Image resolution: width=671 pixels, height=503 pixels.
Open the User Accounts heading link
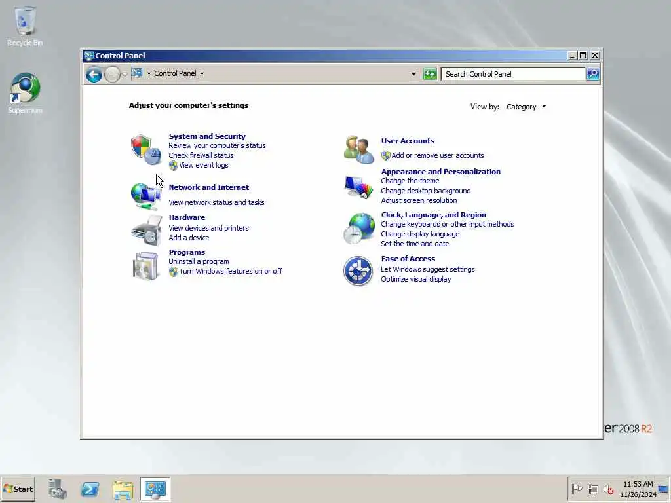point(408,141)
